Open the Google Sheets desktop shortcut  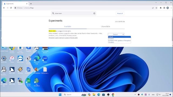click(x=28, y=82)
